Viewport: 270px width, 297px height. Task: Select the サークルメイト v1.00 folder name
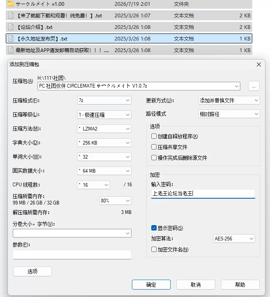pos(40,4)
